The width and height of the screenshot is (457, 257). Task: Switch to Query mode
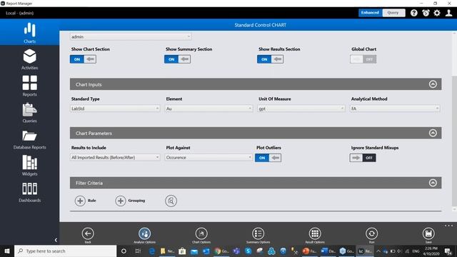click(393, 13)
